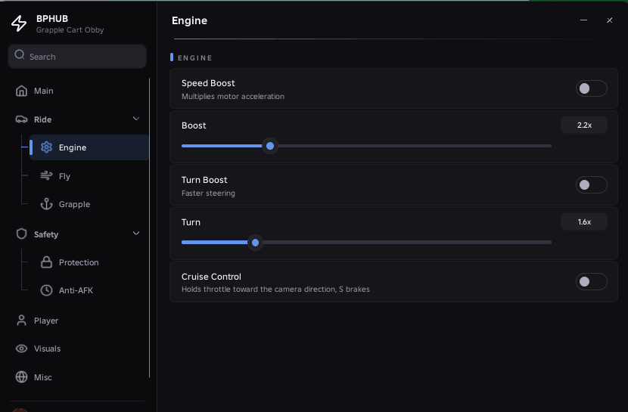628x412 pixels.
Task: Click the 'Cruise Control' title text
Action: coord(211,277)
